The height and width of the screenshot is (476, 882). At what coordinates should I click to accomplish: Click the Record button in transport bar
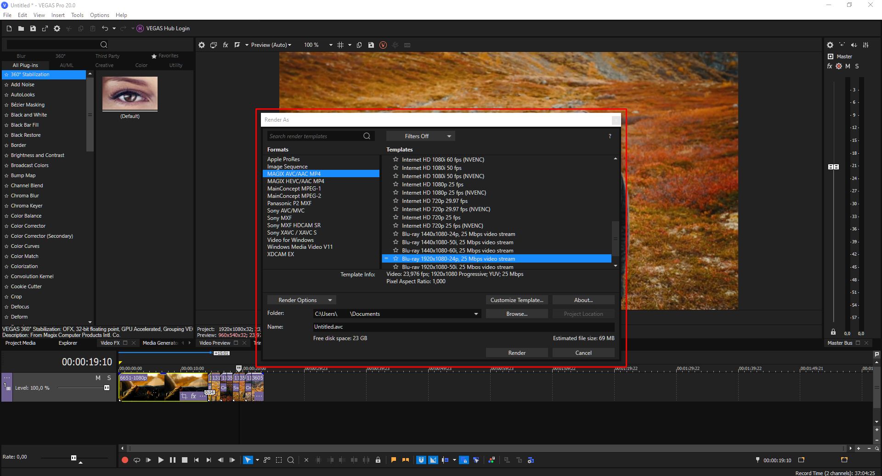pyautogui.click(x=124, y=460)
